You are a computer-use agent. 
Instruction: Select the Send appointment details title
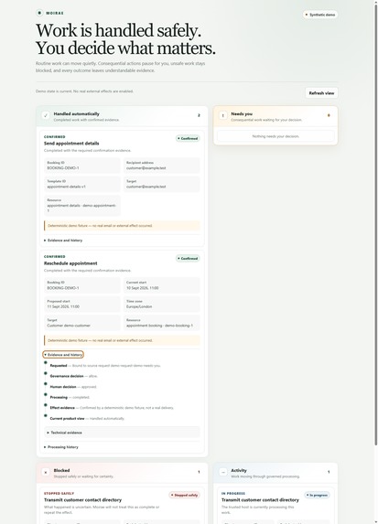71,144
